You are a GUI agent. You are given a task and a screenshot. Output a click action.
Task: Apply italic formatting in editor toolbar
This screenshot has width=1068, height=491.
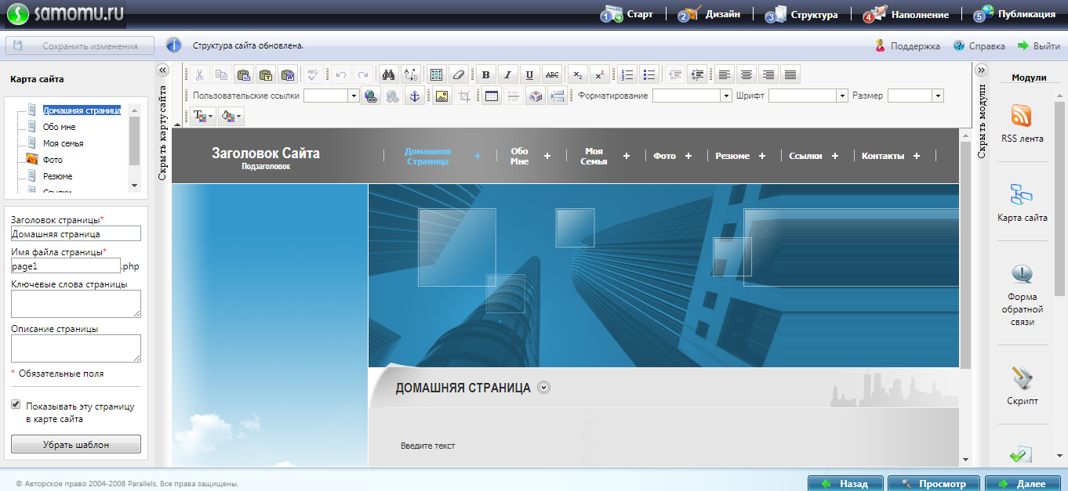[507, 75]
